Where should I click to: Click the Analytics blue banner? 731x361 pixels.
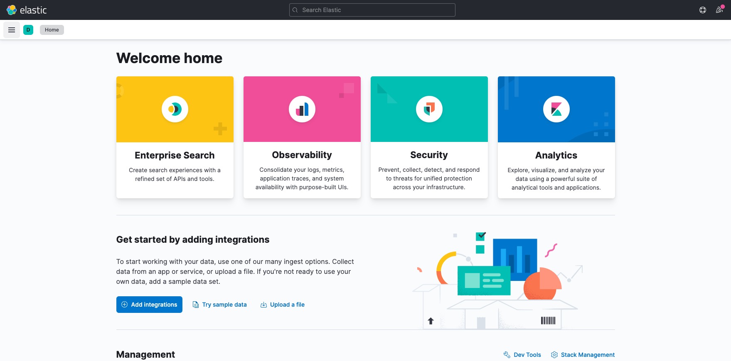click(556, 109)
